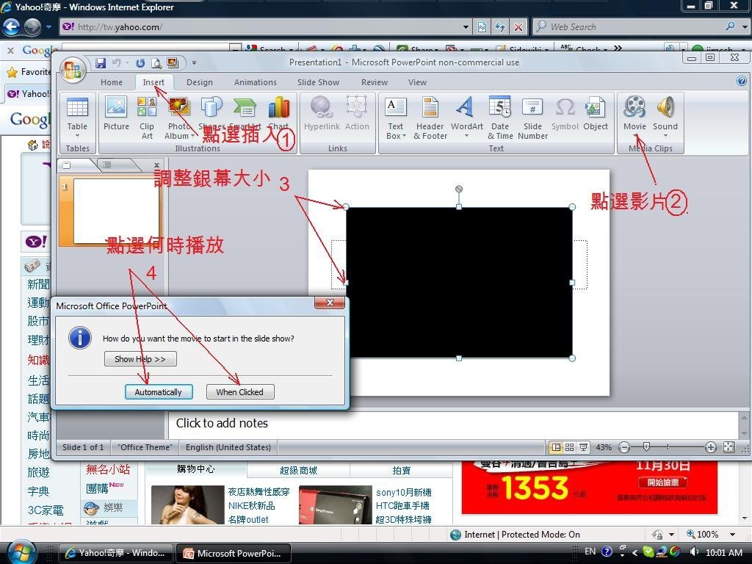
Task: Stop loading page in Internet Explorer
Action: tap(518, 27)
